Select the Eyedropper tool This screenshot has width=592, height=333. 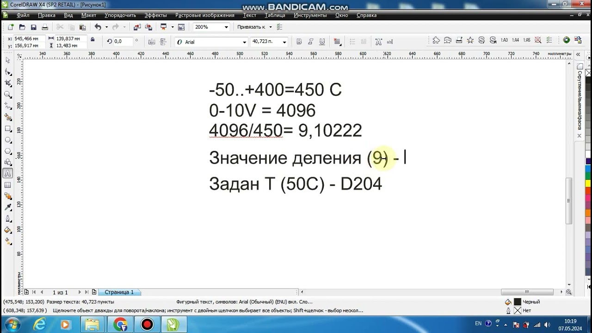point(7,208)
